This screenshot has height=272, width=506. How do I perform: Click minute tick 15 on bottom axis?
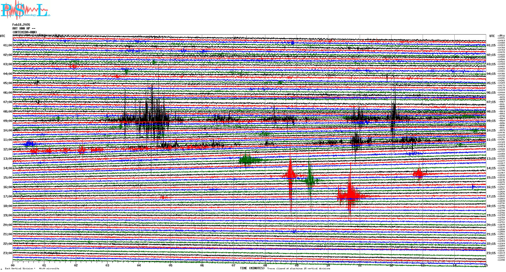[x=486, y=265]
